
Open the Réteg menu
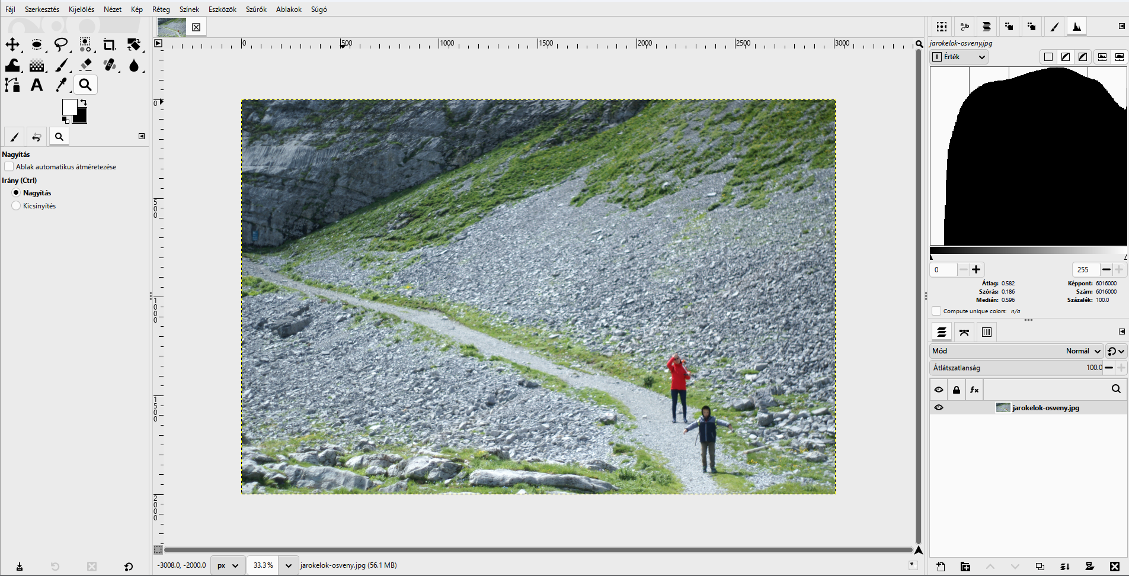(161, 9)
